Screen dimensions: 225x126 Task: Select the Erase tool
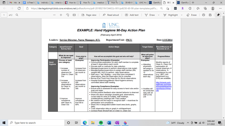[191, 15]
